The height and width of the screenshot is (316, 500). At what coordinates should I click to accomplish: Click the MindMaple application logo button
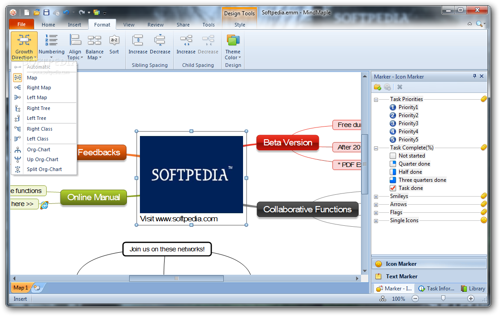pos(13,13)
